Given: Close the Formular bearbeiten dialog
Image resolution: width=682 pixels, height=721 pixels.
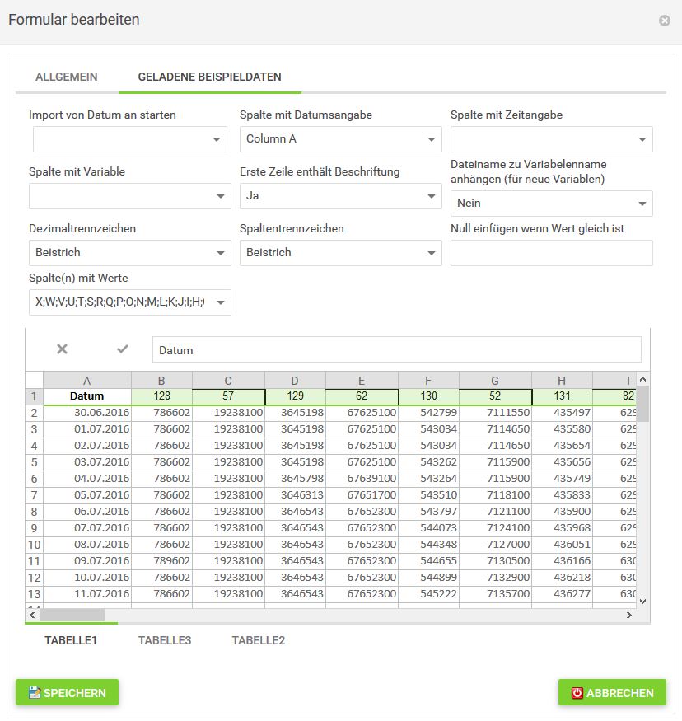Looking at the screenshot, I should click(664, 21).
